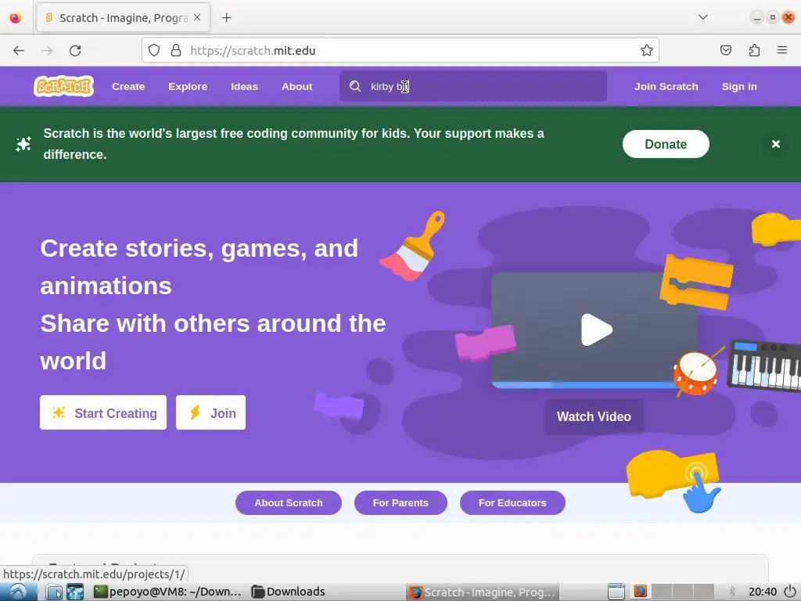801x601 pixels.
Task: Open the Create menu item
Action: 128,86
